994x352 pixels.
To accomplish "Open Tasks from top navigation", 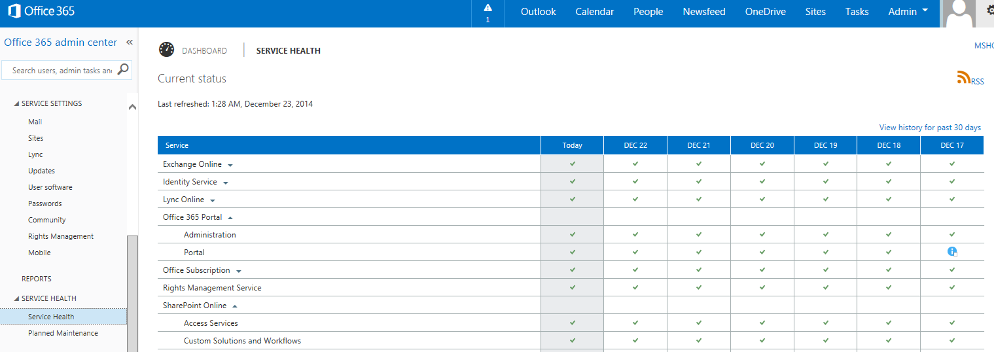I will 857,11.
